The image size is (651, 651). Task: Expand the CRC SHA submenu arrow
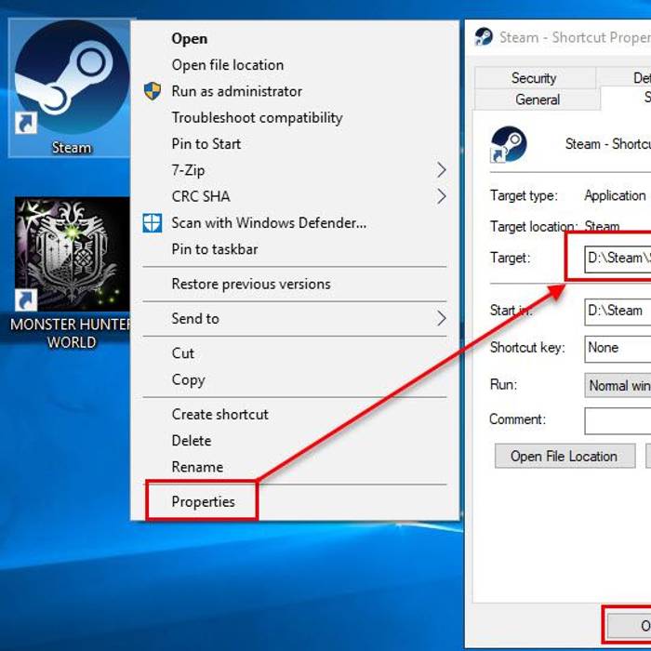pyautogui.click(x=442, y=196)
